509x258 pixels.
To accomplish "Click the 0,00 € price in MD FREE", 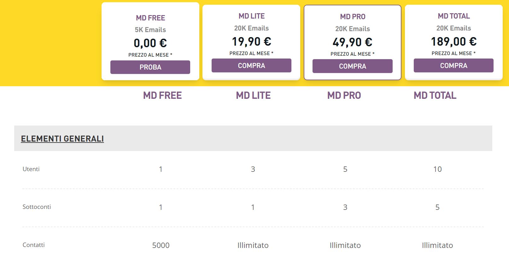I will point(150,43).
